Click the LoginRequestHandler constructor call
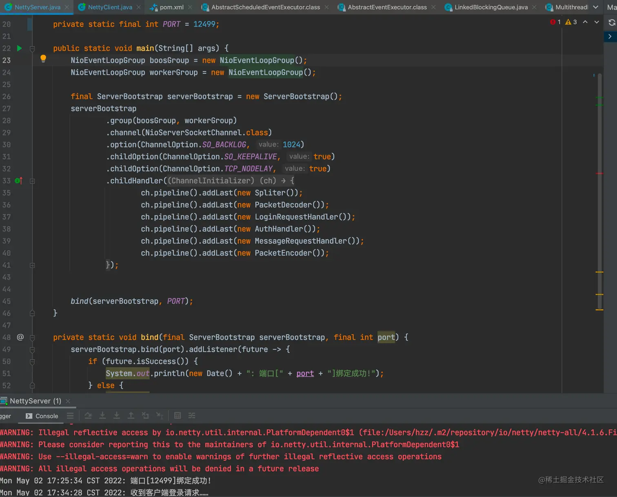 (302, 217)
